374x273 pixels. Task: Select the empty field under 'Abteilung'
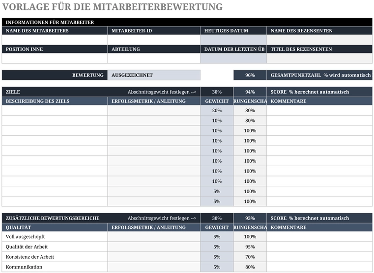point(154,58)
